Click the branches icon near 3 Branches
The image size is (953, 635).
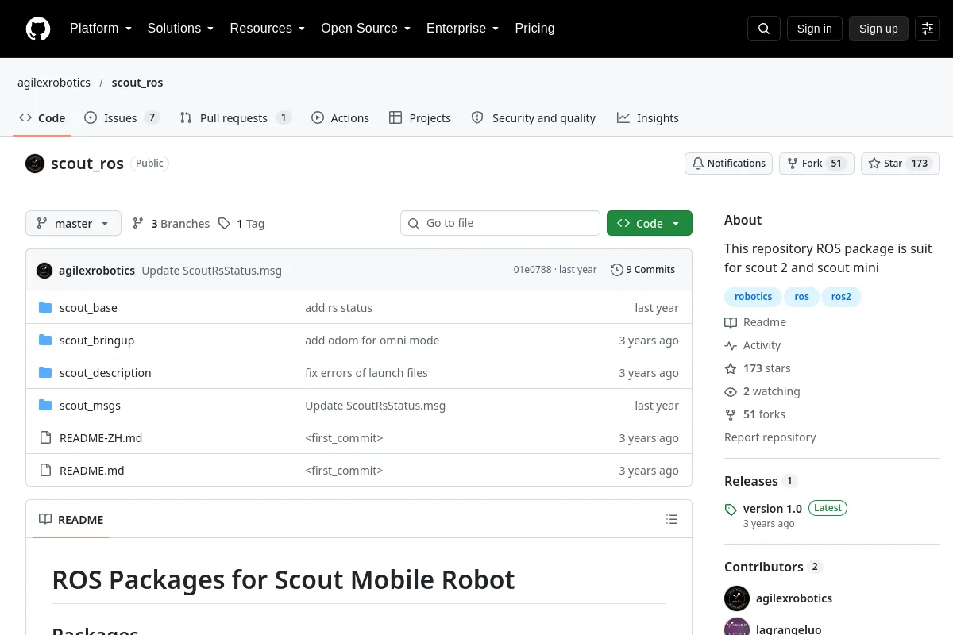click(138, 224)
